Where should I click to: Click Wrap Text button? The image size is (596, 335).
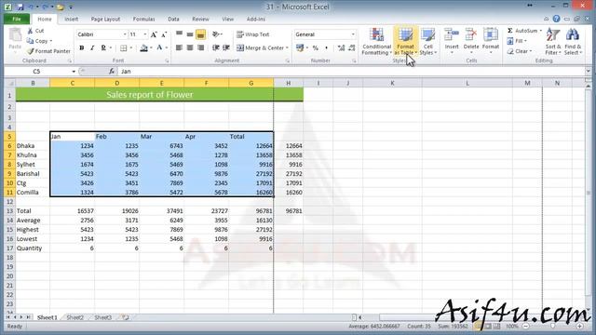coord(252,34)
